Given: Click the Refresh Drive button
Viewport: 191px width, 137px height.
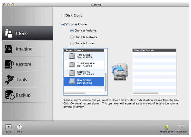Looking at the screenshot, I should (166, 127).
